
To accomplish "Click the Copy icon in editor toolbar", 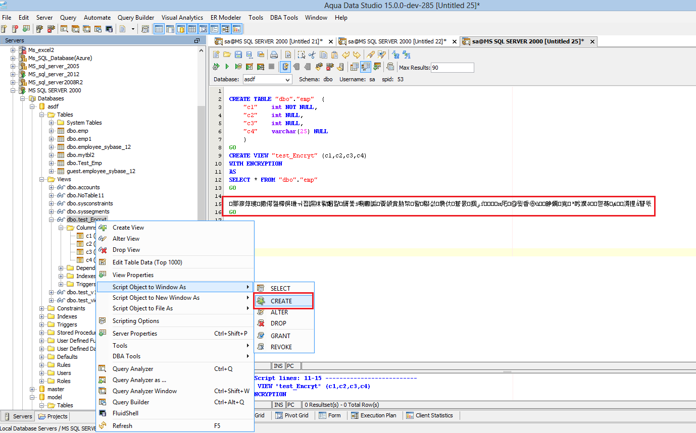I will [x=323, y=55].
